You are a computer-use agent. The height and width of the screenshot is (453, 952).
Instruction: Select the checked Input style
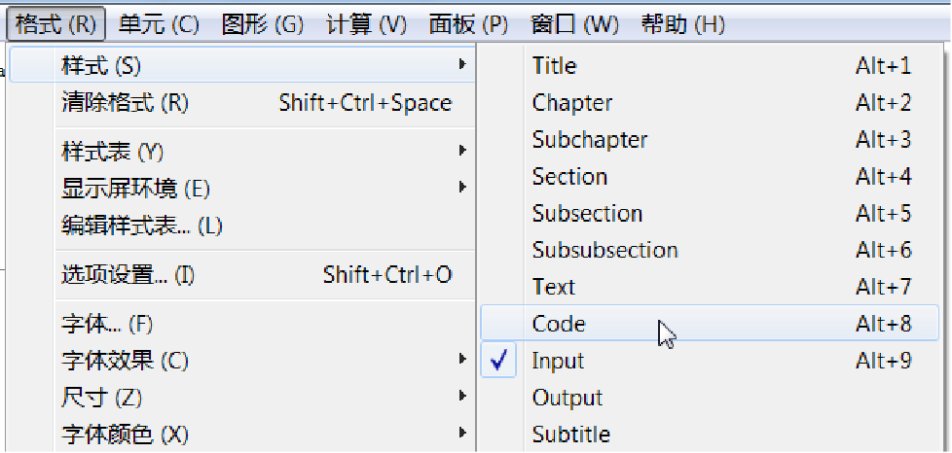[x=710, y=361]
